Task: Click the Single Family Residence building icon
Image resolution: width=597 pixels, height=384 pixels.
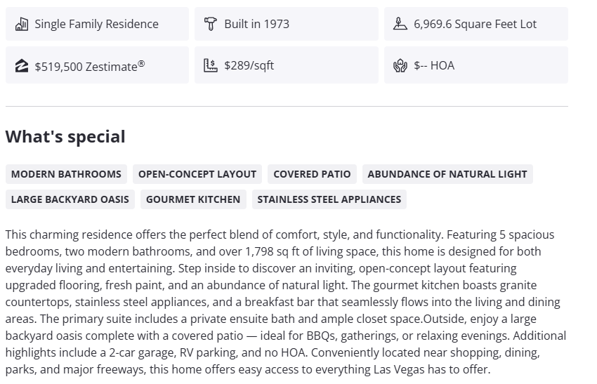Action: click(x=22, y=24)
